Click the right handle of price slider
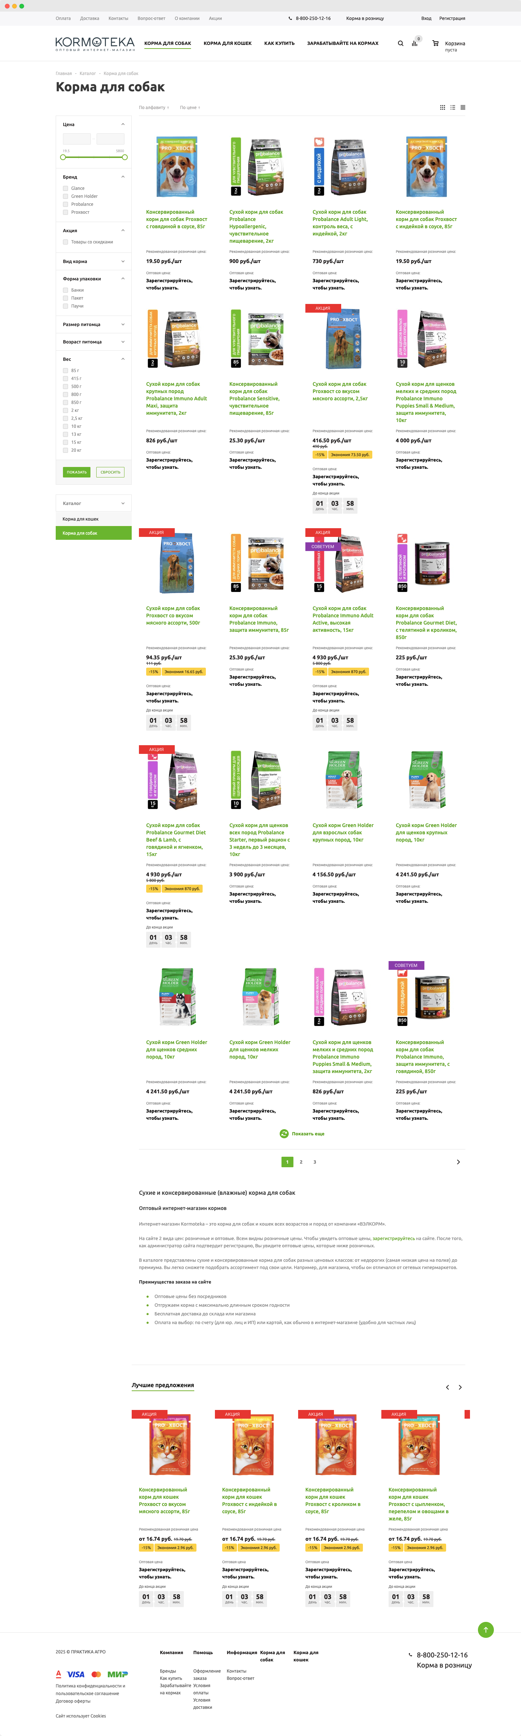 (x=124, y=157)
